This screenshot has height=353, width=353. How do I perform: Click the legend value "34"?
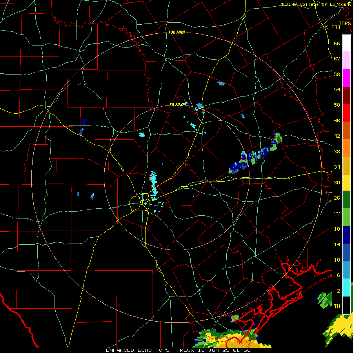click(337, 167)
